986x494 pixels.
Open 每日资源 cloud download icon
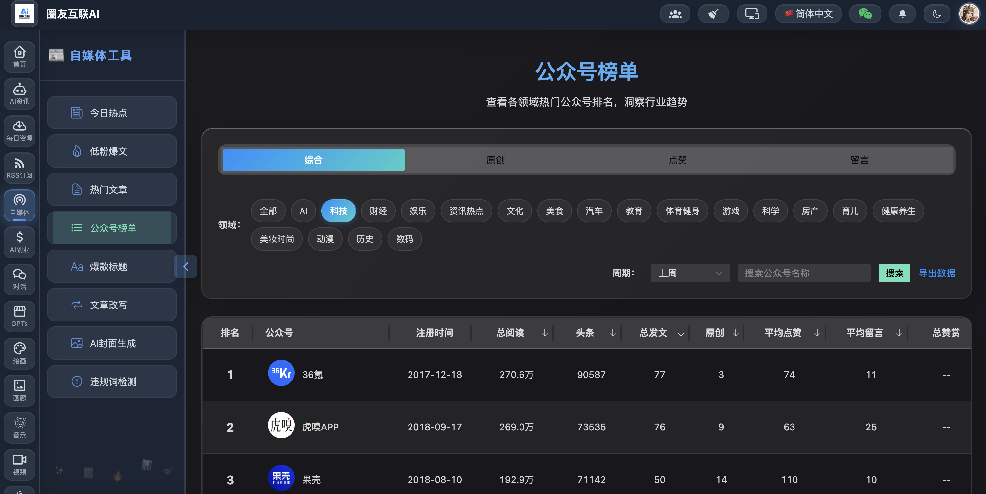tap(20, 131)
